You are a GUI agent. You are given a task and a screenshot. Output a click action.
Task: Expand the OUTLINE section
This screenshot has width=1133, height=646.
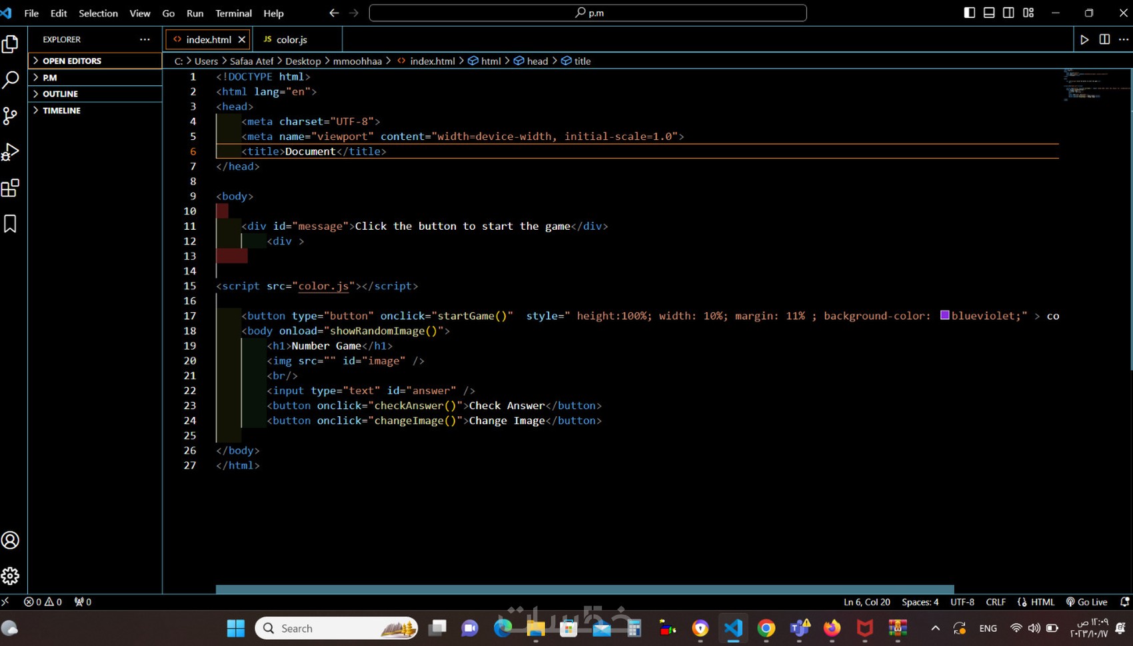click(60, 94)
